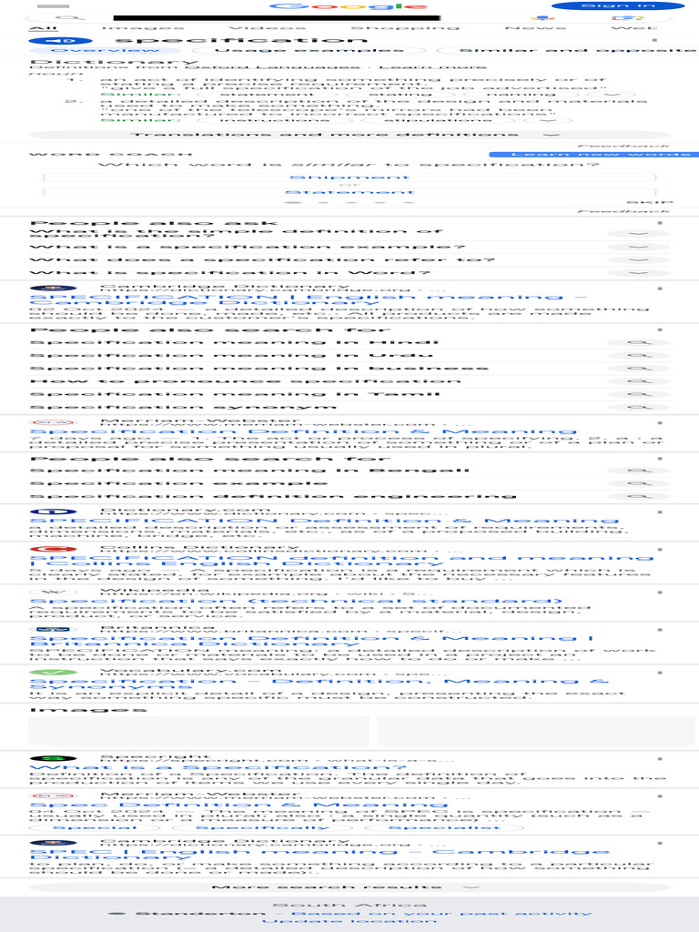Click the search magnifier icon in search box
Viewport: 699px width, 932px height.
(x=69, y=18)
